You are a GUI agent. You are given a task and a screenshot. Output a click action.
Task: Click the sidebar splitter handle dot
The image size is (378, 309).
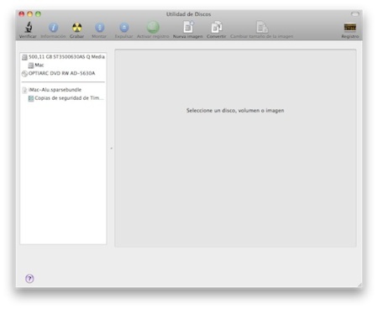click(x=111, y=148)
